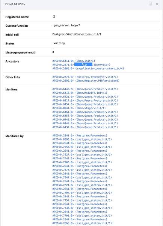The image size is (163, 226).
Task: Open Oban.Queue.Producer process PID<0.6437.0>
Action: (85, 127)
